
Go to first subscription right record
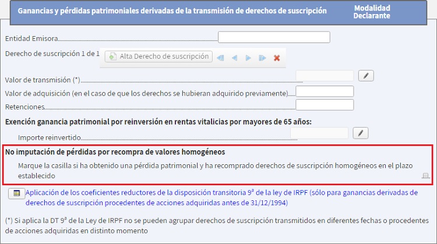[220, 58]
